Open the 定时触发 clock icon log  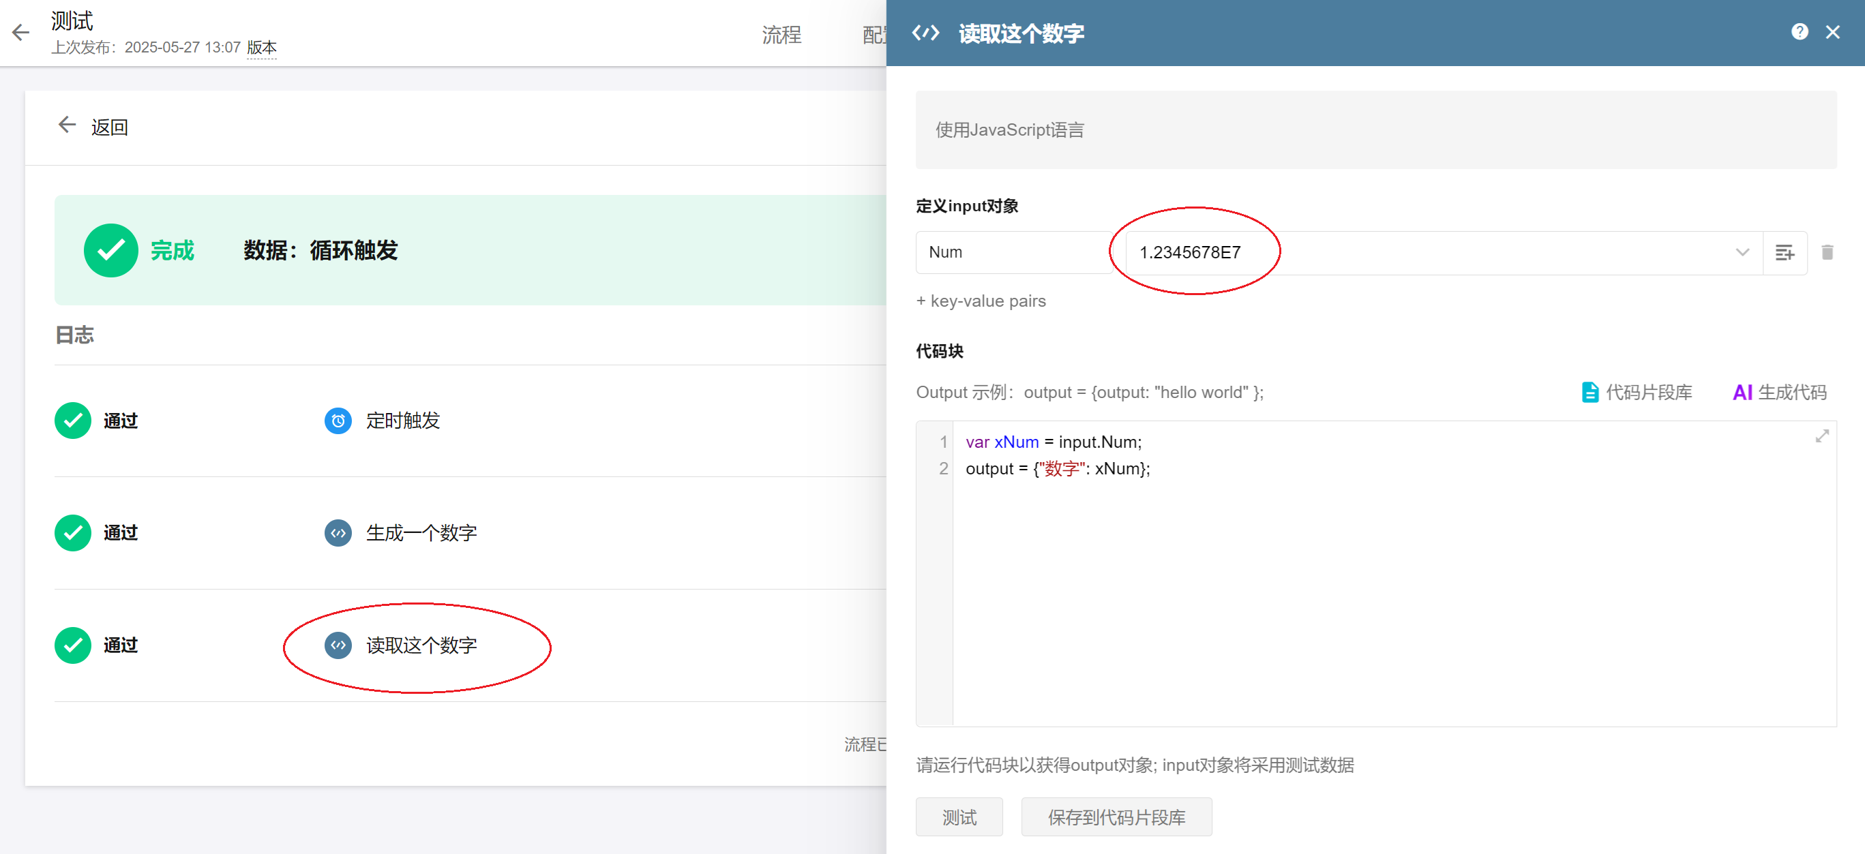(x=338, y=421)
